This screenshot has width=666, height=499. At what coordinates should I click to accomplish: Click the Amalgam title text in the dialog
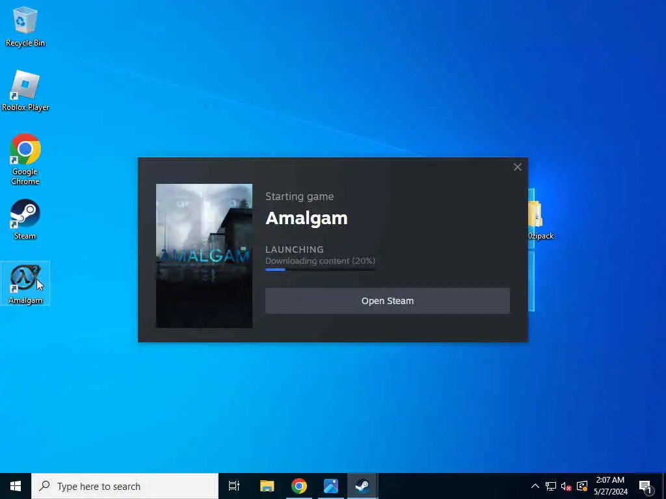click(x=307, y=218)
